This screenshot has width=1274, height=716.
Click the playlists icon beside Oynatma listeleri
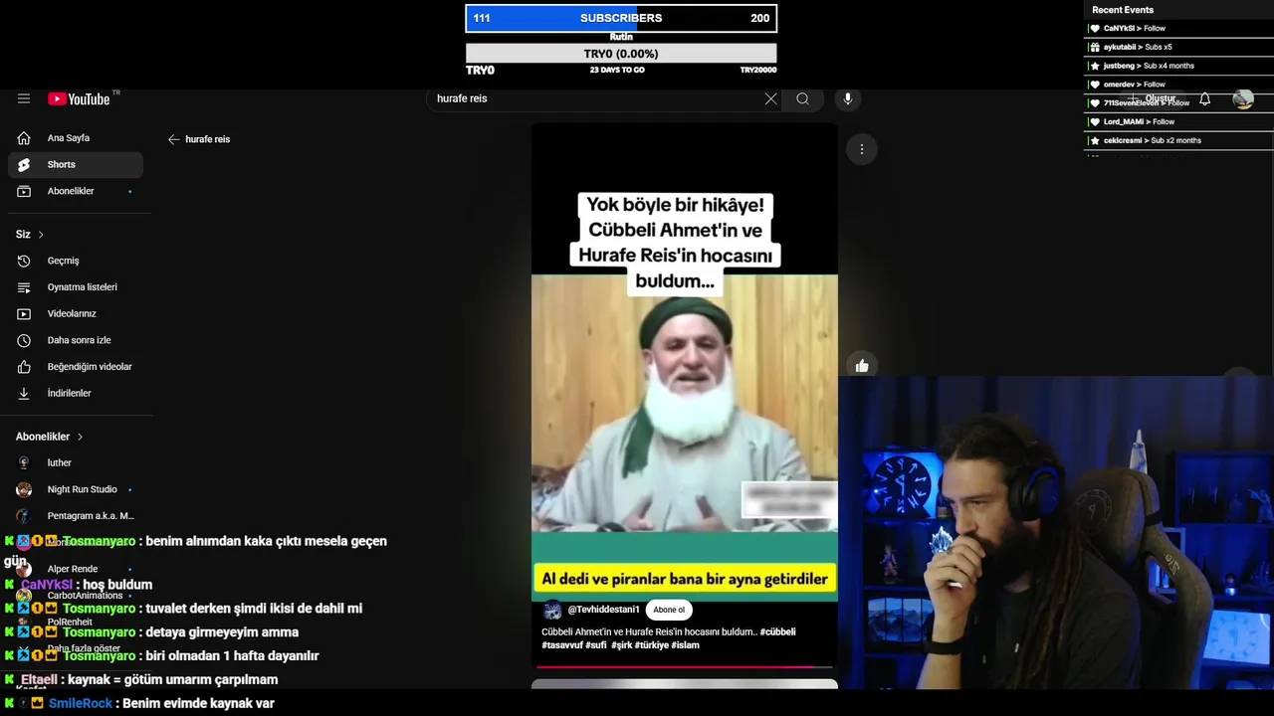click(24, 287)
